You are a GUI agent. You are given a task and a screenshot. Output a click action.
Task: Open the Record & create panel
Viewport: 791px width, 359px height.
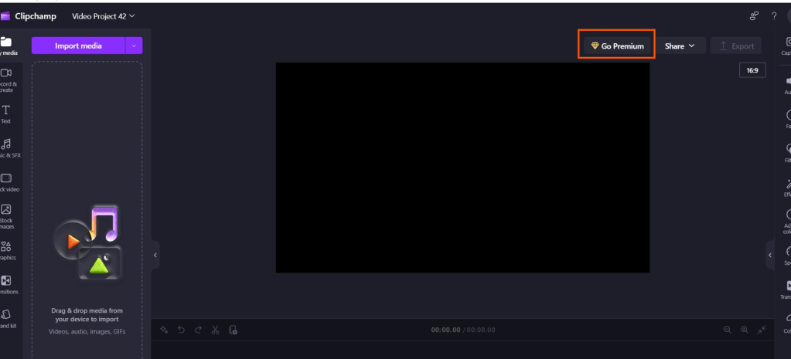[x=6, y=79]
